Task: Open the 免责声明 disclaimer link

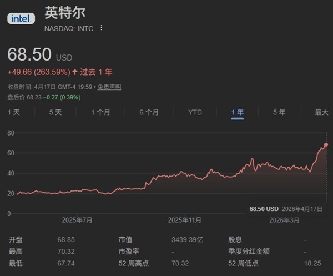Action: click(x=109, y=87)
